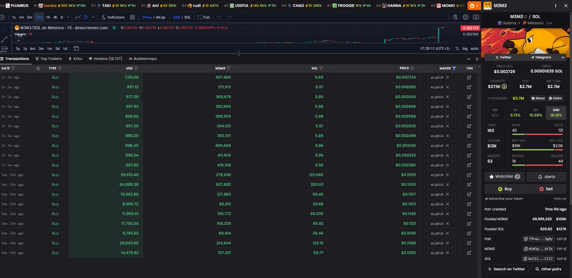Viewport: 572px width, 278px height.
Task: Click the red Sell button
Action: [546, 189]
